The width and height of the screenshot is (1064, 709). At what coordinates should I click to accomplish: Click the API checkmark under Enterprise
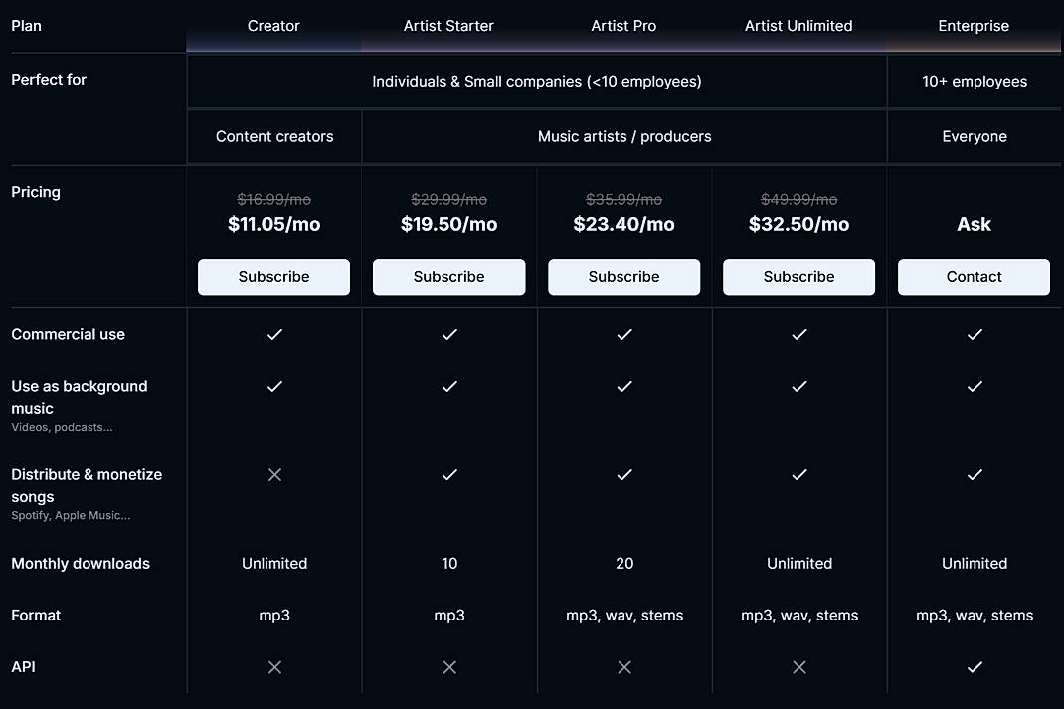tap(974, 667)
